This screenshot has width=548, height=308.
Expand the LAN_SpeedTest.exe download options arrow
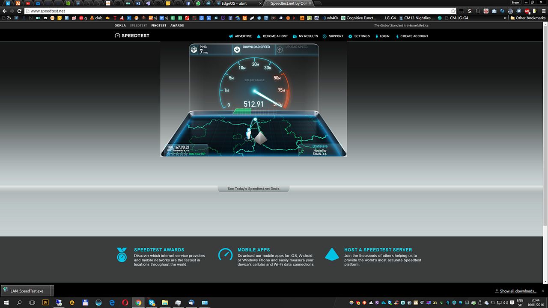(x=51, y=291)
